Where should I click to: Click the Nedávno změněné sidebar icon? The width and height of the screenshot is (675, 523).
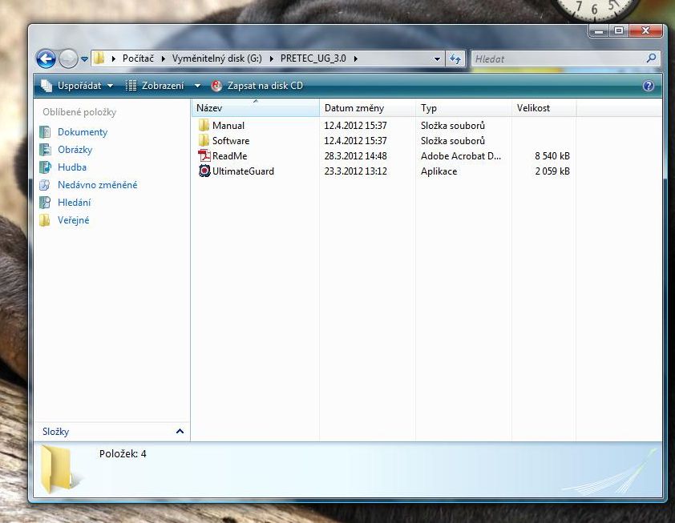[x=45, y=185]
